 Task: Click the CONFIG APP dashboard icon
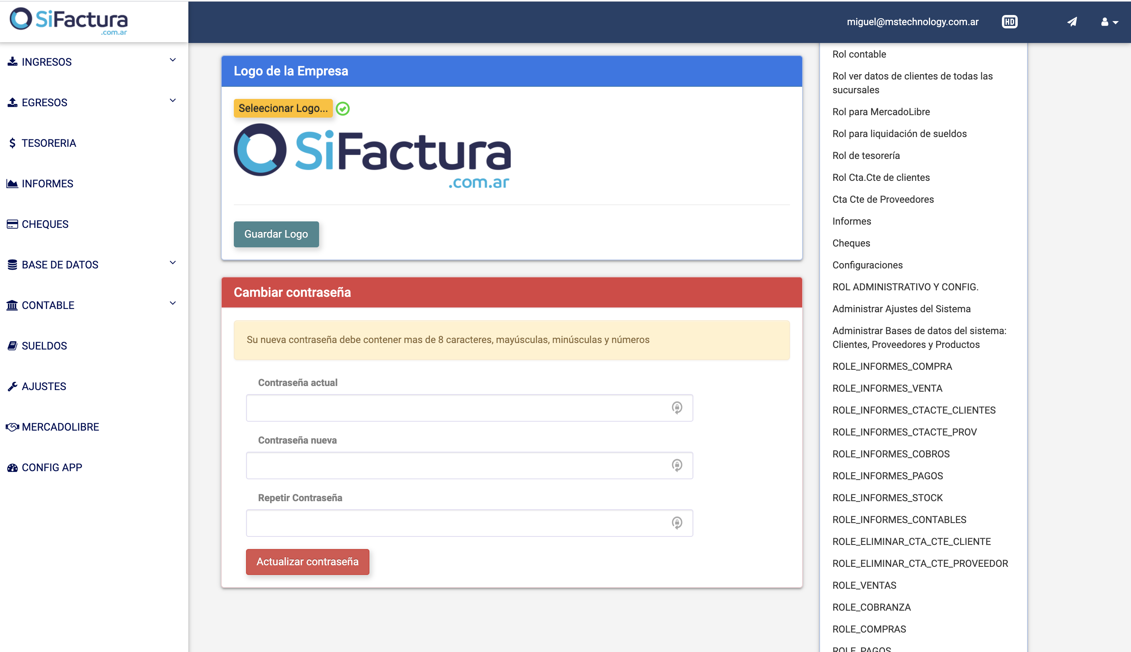point(13,468)
